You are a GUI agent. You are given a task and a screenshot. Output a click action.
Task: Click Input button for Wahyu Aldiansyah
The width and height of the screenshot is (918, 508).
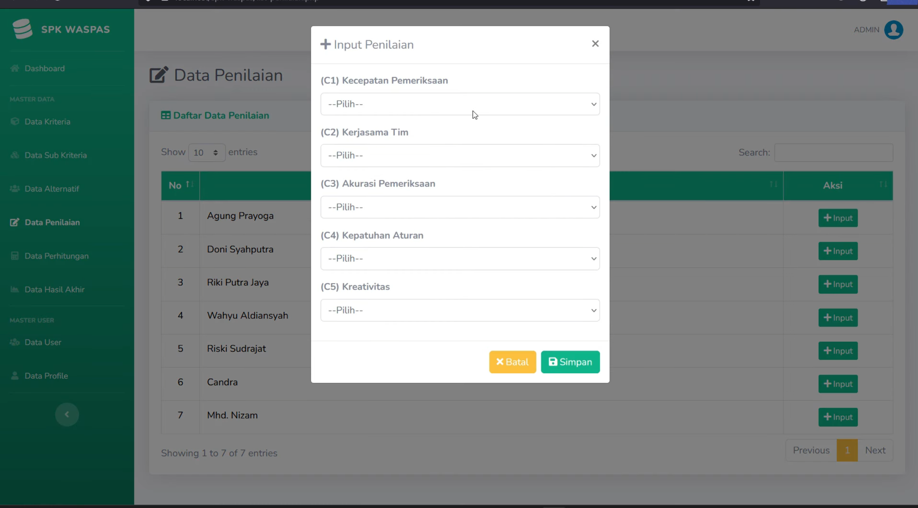click(x=838, y=318)
